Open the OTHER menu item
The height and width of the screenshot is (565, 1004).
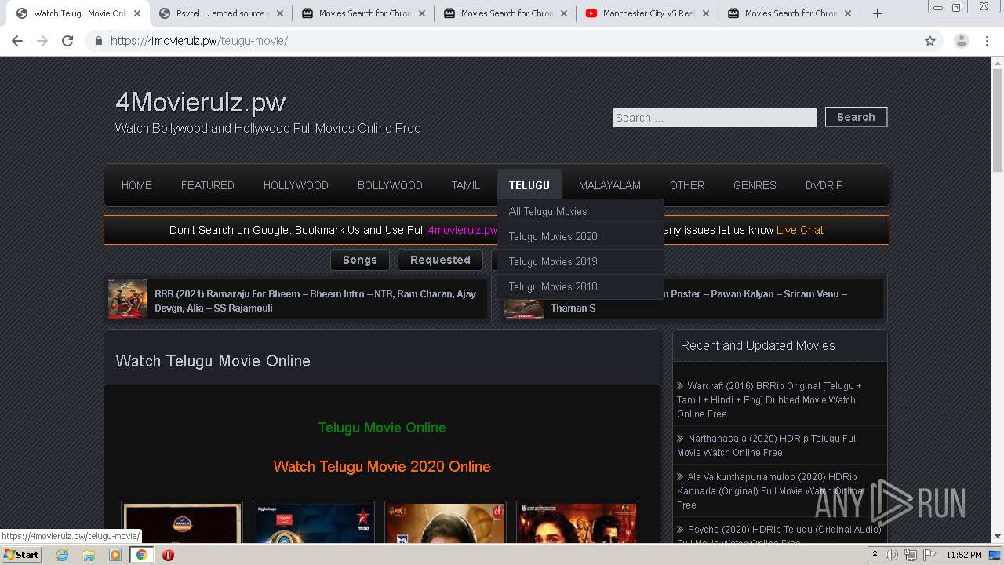(x=687, y=185)
